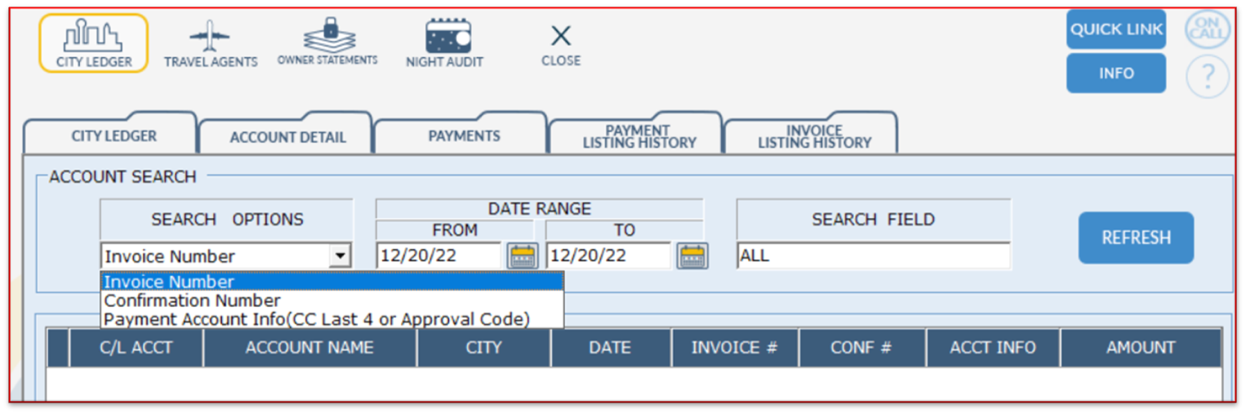Viewport: 1246px width, 414px height.
Task: Open the From date calendar picker
Action: pyautogui.click(x=523, y=256)
